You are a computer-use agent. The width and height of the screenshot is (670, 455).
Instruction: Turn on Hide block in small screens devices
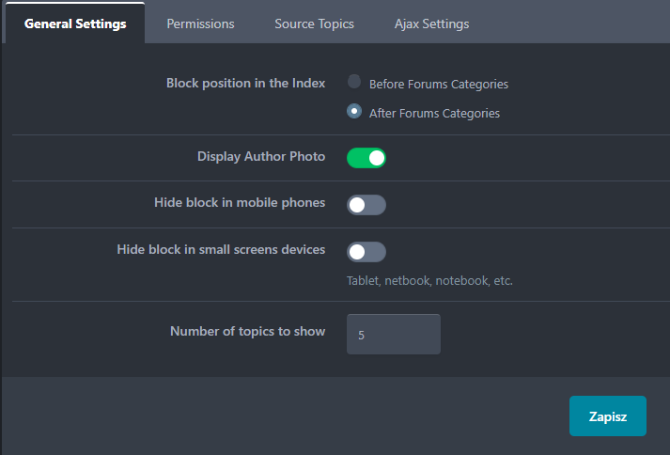pos(366,252)
